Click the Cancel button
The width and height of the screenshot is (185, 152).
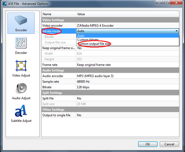click(x=169, y=144)
